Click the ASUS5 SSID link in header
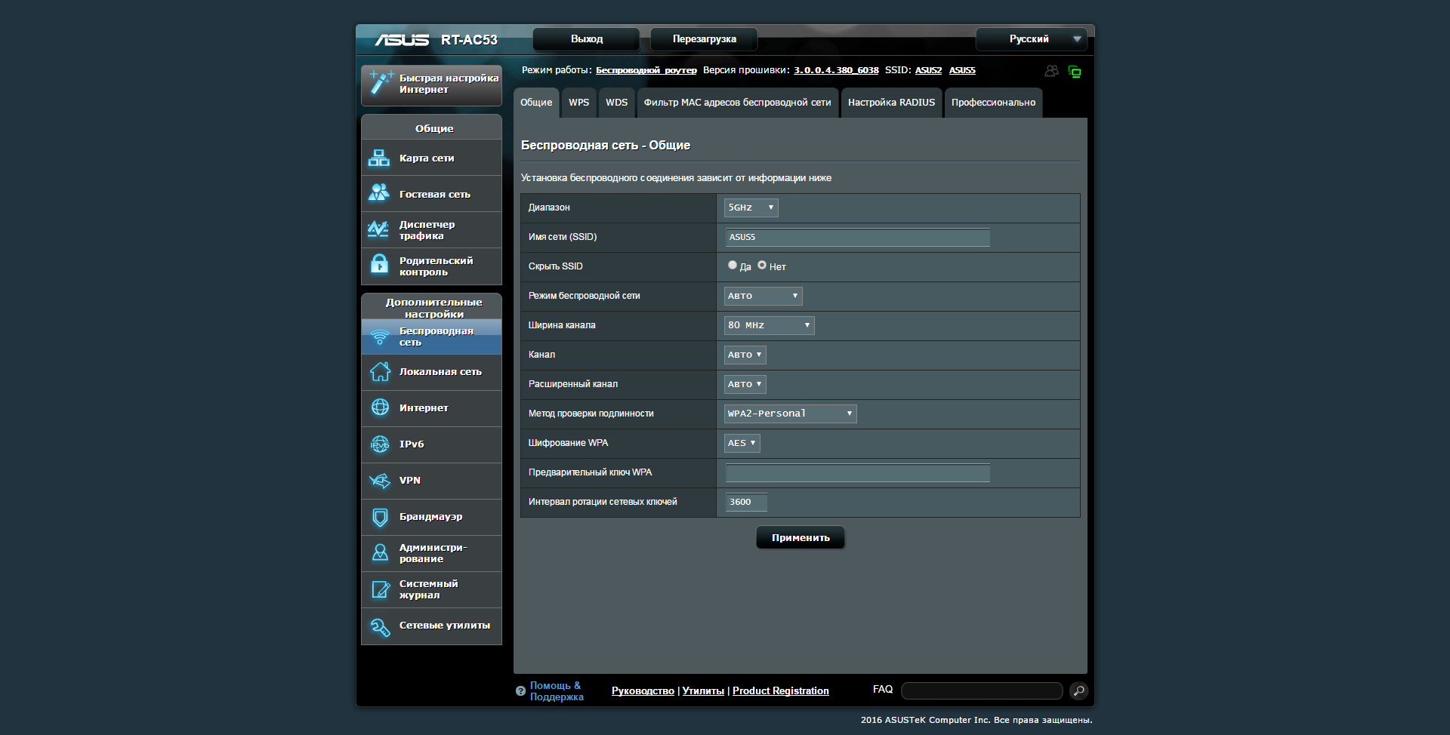This screenshot has width=1450, height=735. point(962,70)
